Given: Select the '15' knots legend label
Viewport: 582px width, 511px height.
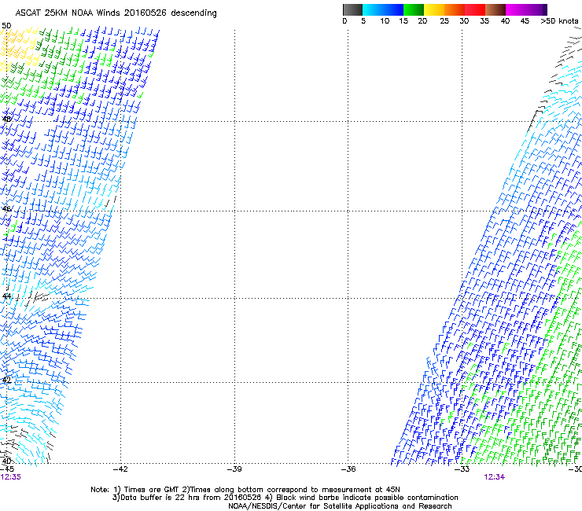Looking at the screenshot, I should coord(403,21).
